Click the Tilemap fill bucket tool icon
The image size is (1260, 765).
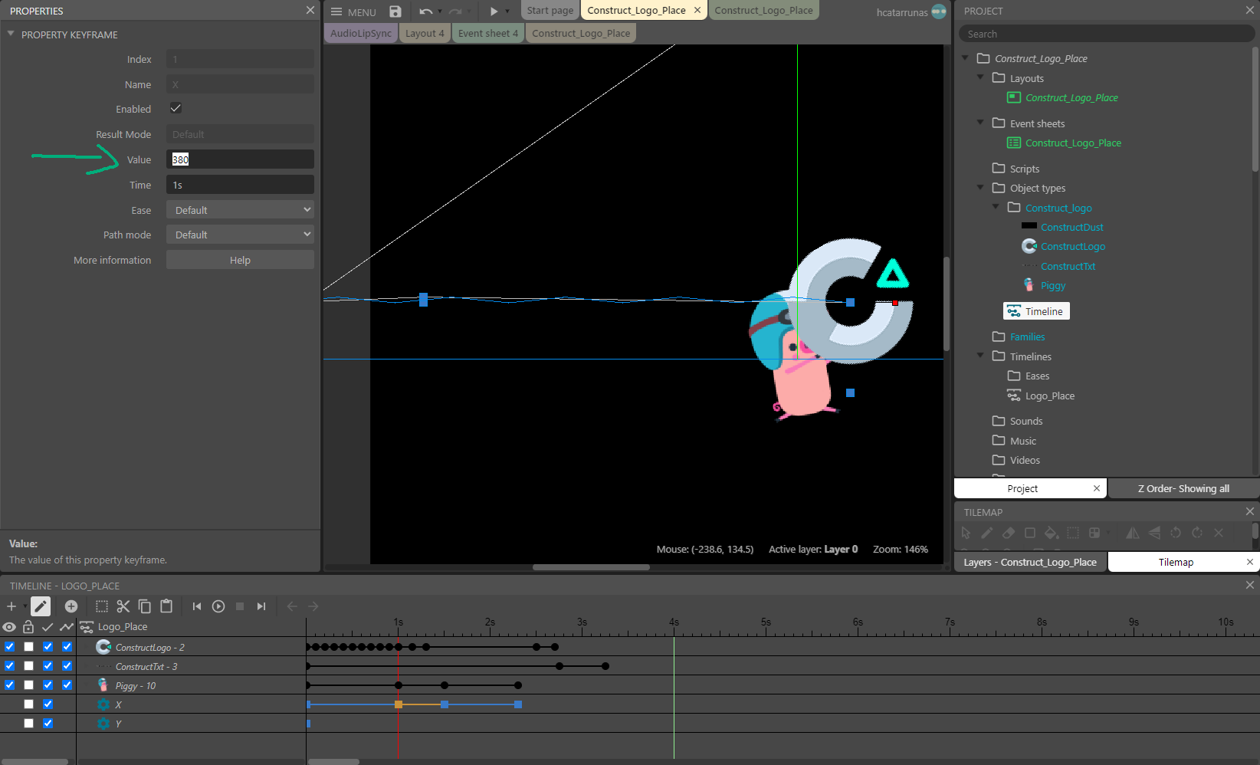click(x=1052, y=533)
